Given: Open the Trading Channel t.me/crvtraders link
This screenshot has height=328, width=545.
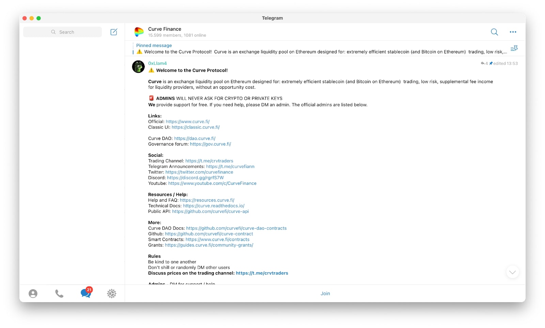Looking at the screenshot, I should (209, 161).
